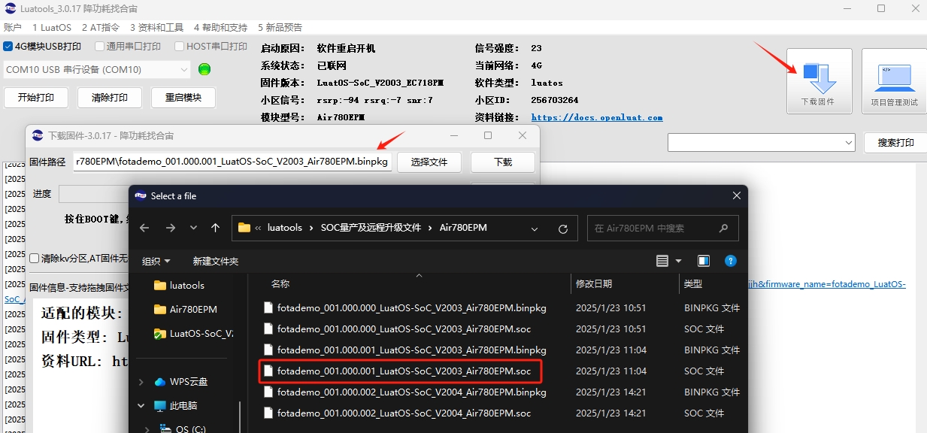Click the 下载固件 download firmware icon
The height and width of the screenshot is (433, 927).
[x=819, y=81]
